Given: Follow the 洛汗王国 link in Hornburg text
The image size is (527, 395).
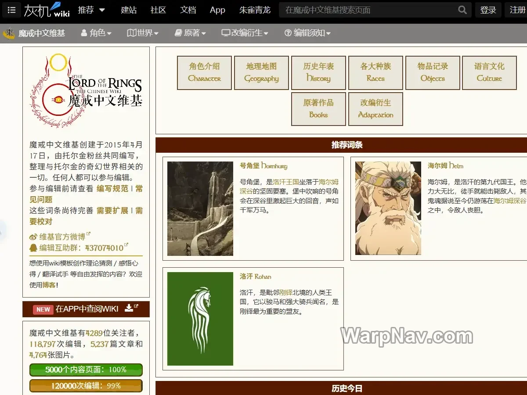Looking at the screenshot, I should click(x=286, y=182).
